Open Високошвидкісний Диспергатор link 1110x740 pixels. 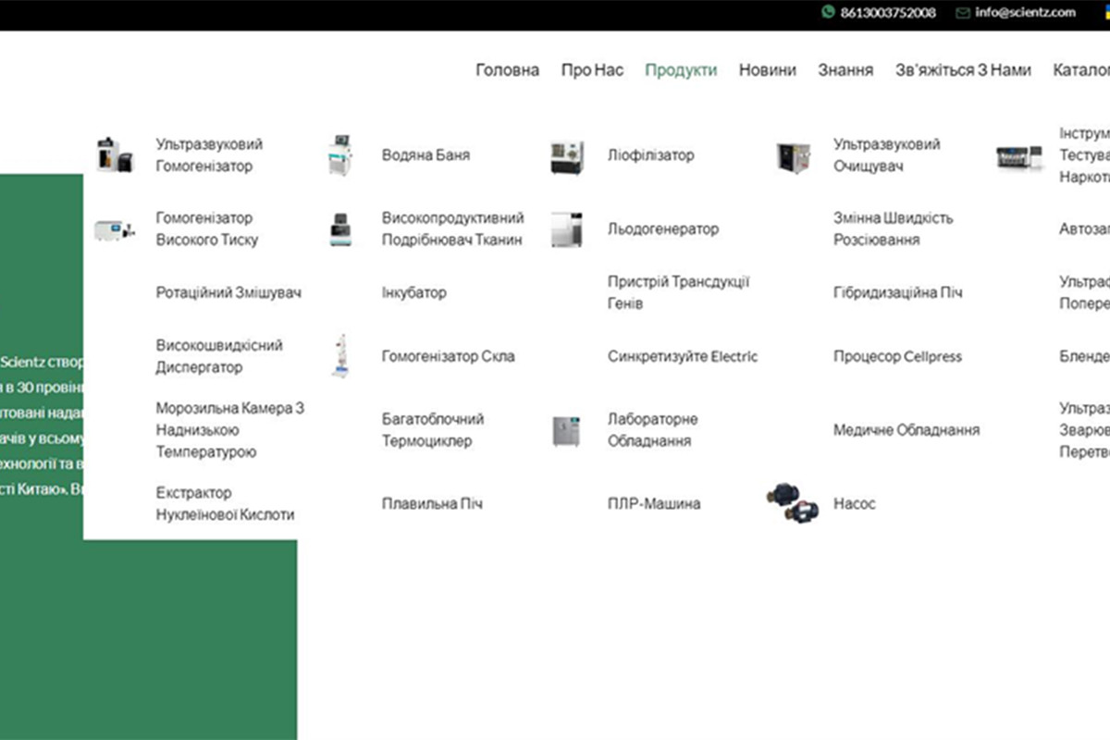[219, 356]
